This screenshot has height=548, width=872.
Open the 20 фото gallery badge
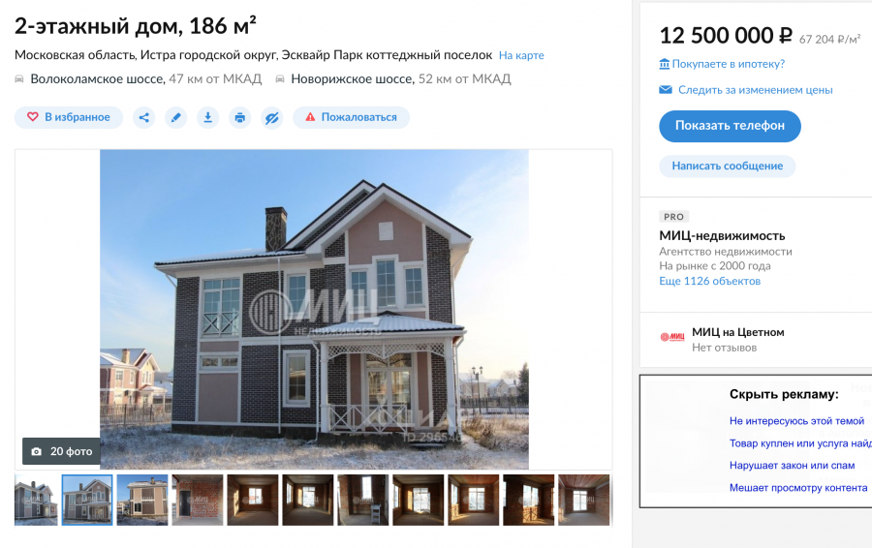(61, 451)
